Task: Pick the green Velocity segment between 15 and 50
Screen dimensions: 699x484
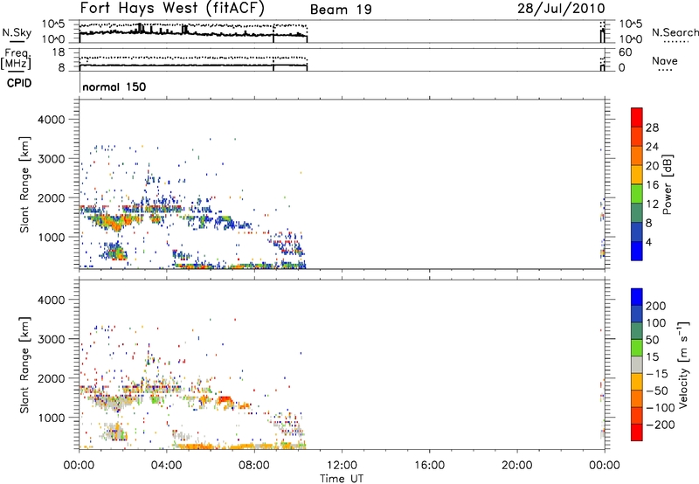Action: (x=637, y=348)
